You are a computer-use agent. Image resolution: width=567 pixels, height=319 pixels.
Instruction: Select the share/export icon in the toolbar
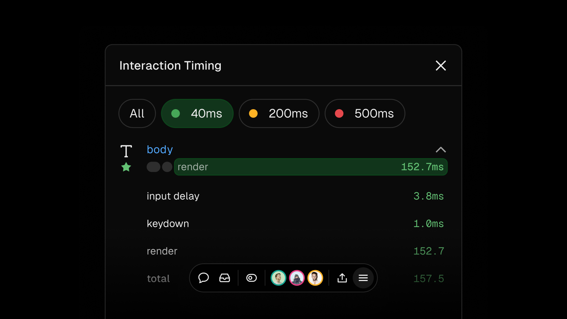342,278
